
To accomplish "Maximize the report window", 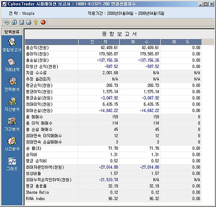I will point(206,4).
